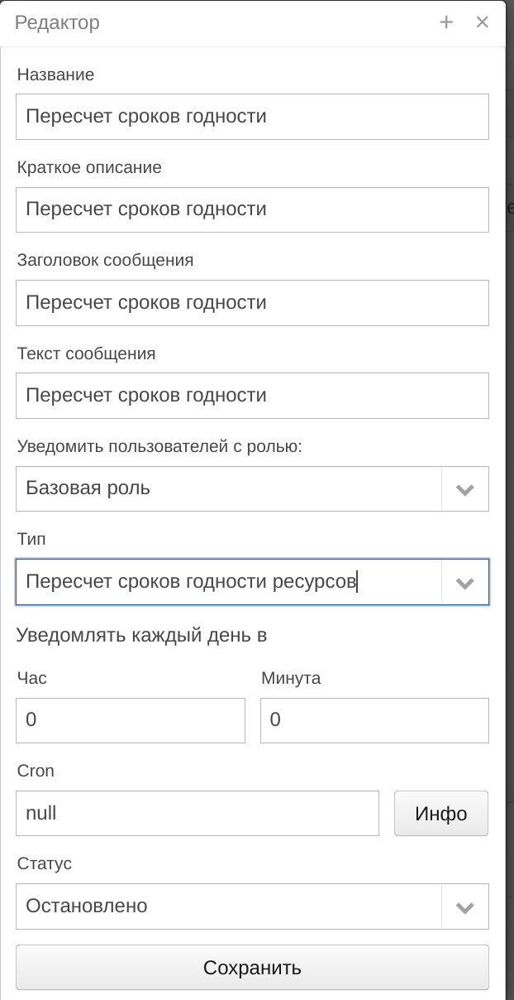Click the Заголовок сообщения input field
The height and width of the screenshot is (1000, 514).
click(252, 302)
